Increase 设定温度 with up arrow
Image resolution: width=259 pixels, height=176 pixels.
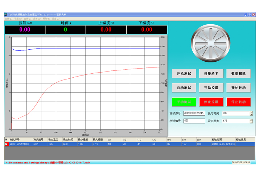pos(251,119)
